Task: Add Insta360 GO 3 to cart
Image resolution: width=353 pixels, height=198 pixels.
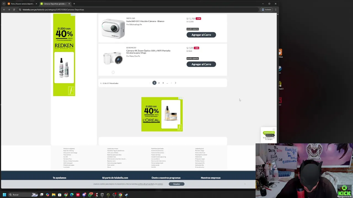Action: tap(201, 35)
